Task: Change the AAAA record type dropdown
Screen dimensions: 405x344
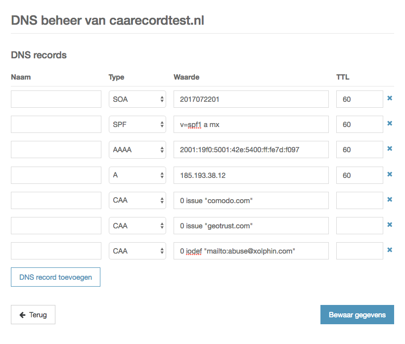Action: pos(137,149)
